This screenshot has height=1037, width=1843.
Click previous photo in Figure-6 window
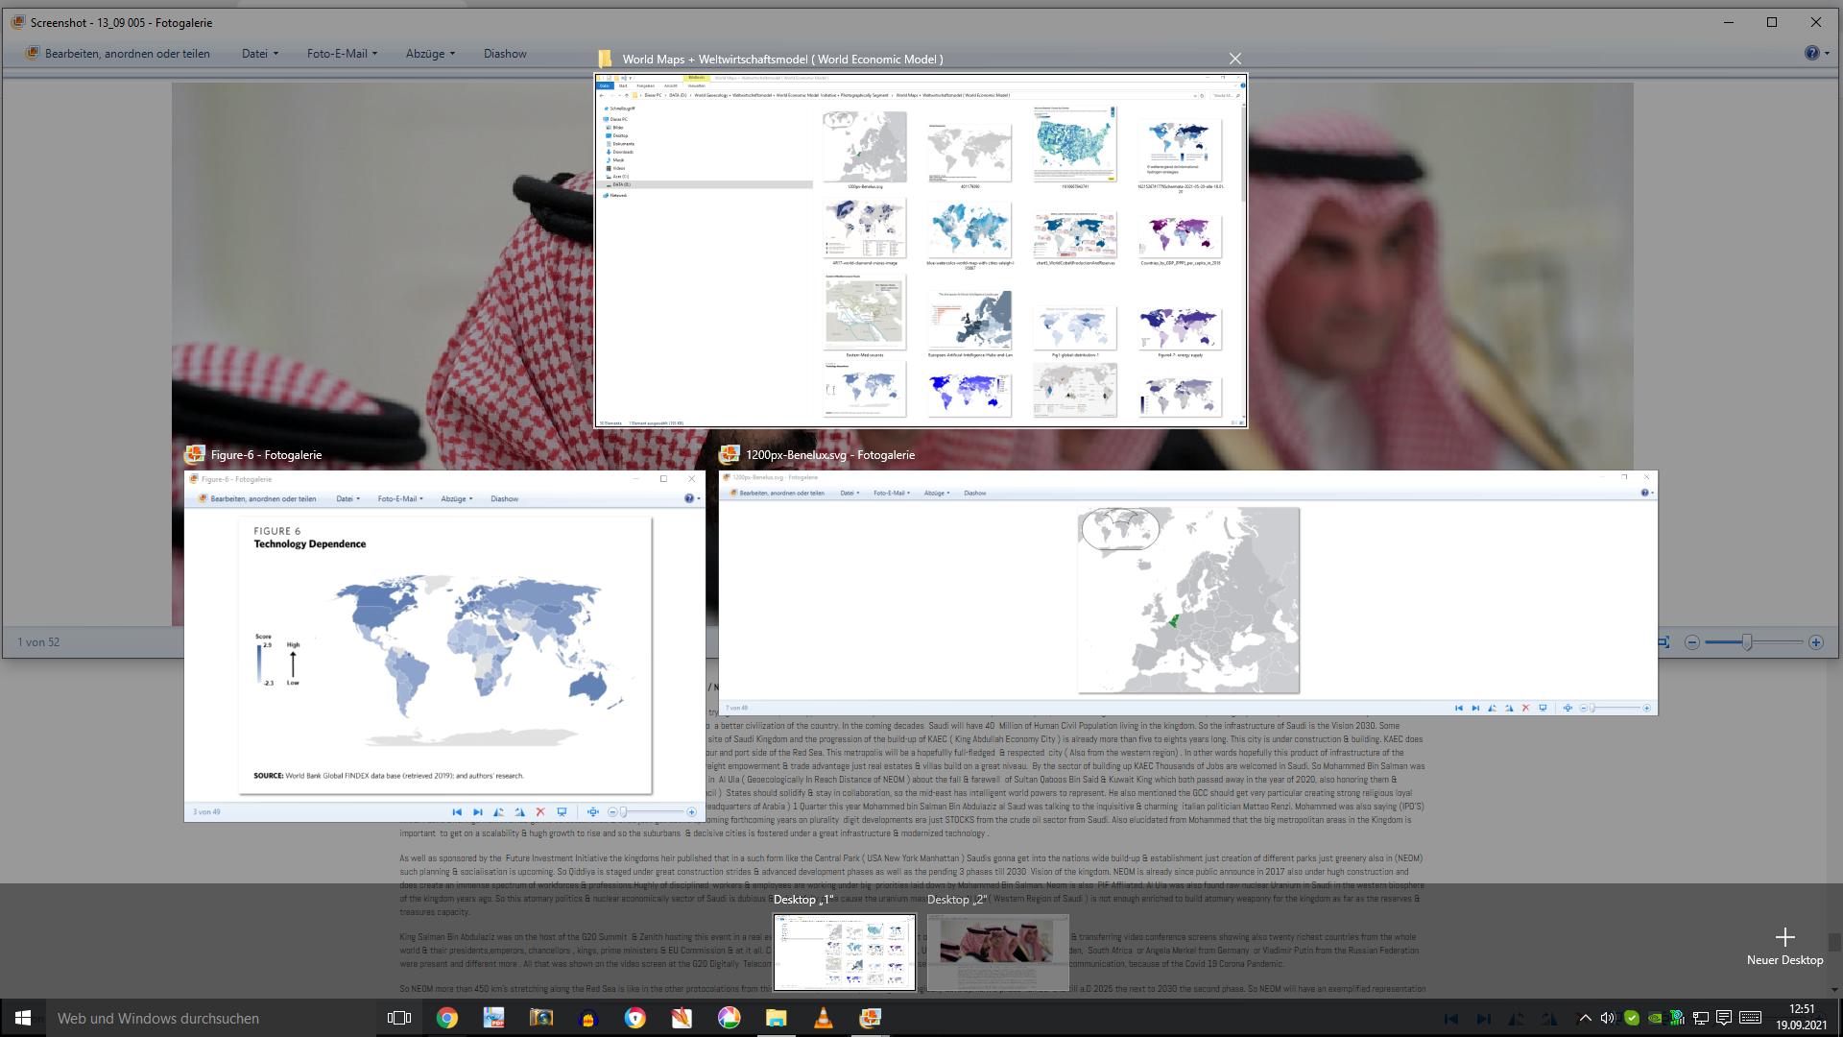click(x=457, y=812)
